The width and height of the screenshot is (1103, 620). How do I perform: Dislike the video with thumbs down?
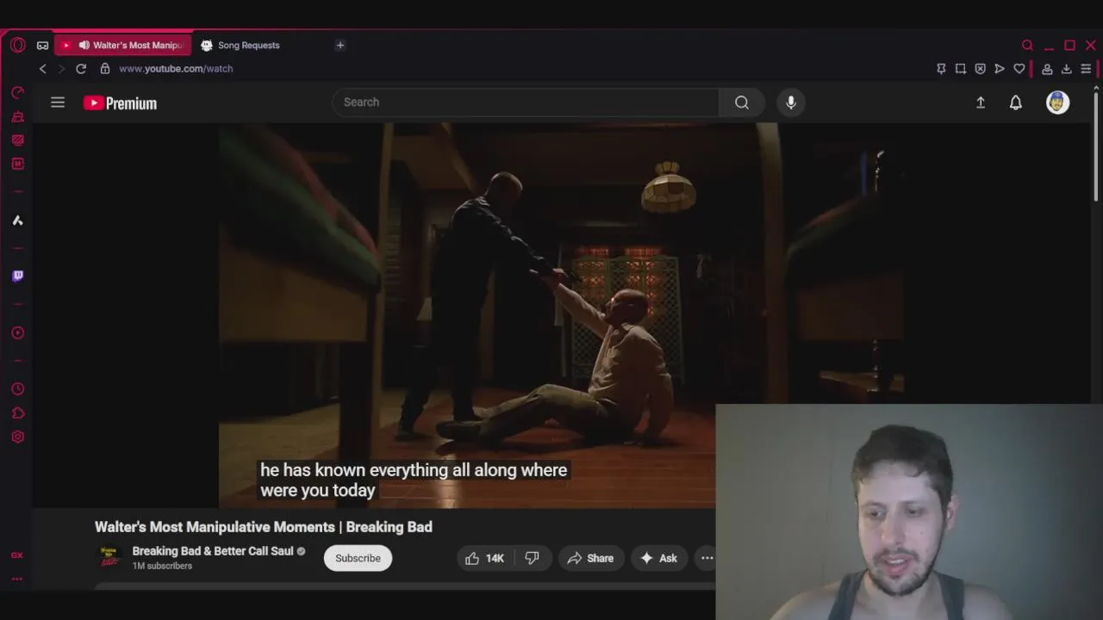pyautogui.click(x=533, y=558)
